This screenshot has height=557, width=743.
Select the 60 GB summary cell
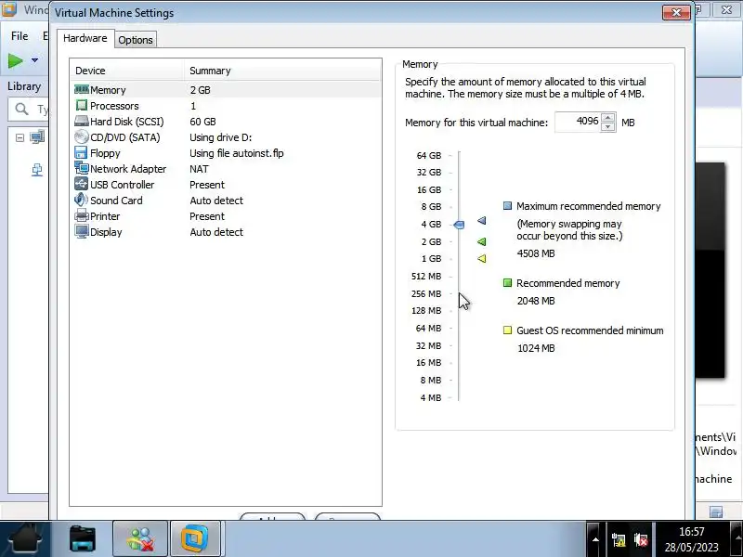[x=202, y=122]
